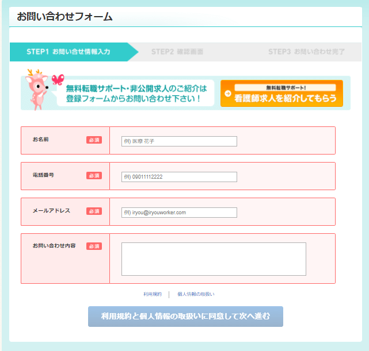369x351 pixels.
Task: Click the お問い合わせ内容 field label
Action: coord(54,246)
